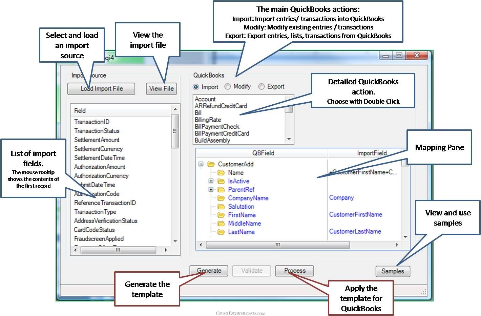Click the mapping pane's down scroll arrow
This screenshot has height=316, width=481.
click(x=405, y=237)
